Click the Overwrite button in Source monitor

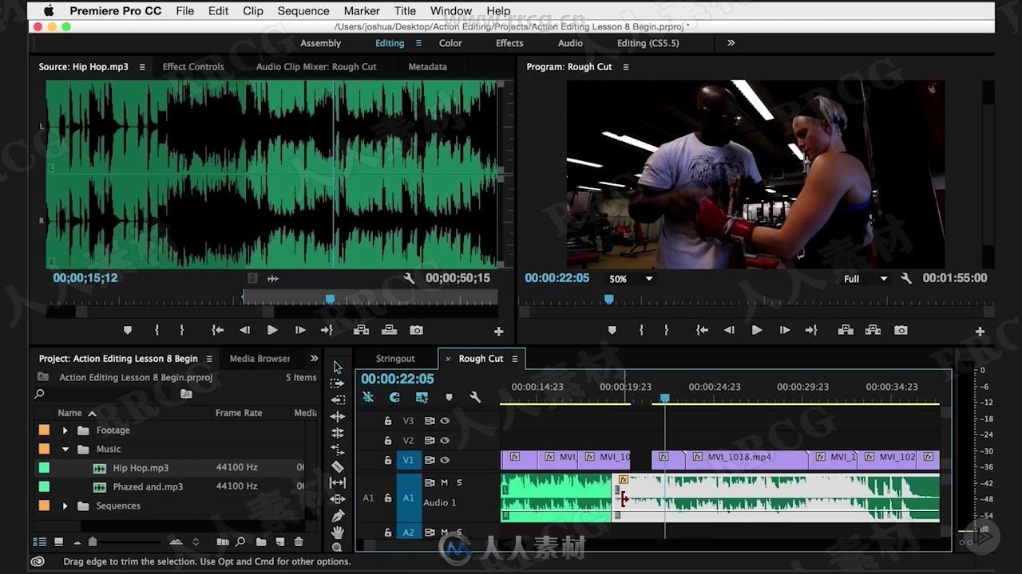(x=389, y=330)
